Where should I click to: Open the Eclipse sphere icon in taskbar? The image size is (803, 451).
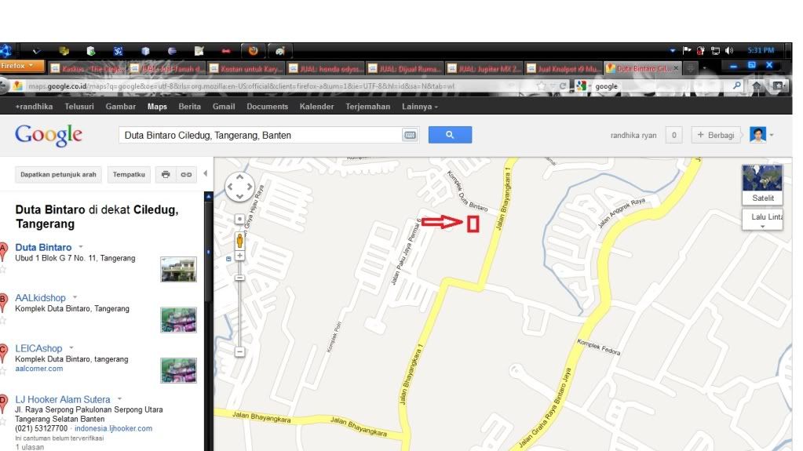[172, 51]
